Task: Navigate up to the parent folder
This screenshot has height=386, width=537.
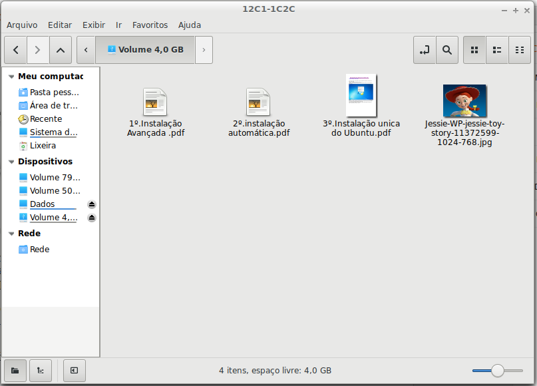Action: [60, 50]
